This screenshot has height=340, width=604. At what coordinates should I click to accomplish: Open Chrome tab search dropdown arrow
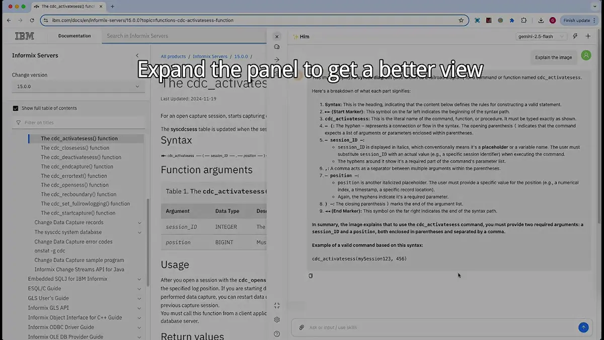click(595, 6)
